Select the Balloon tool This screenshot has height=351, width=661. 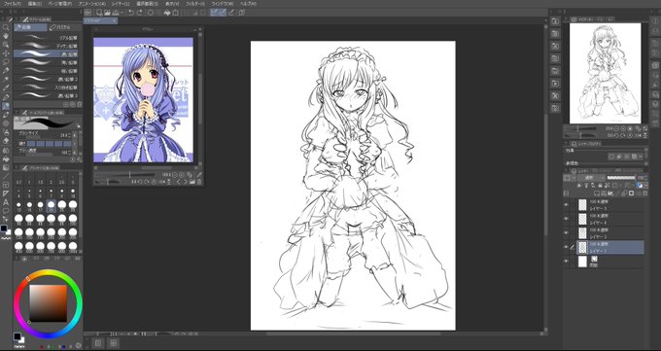pos(6,211)
